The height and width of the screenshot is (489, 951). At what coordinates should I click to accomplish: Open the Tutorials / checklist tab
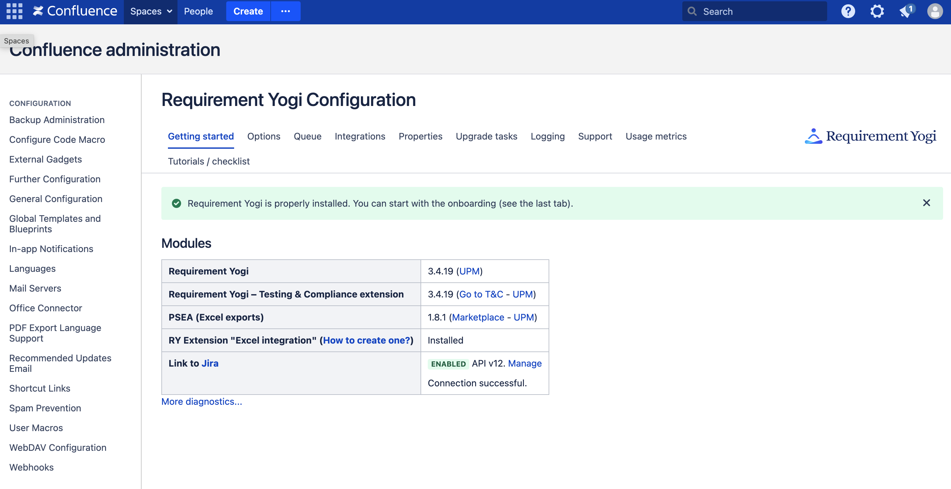(x=208, y=161)
